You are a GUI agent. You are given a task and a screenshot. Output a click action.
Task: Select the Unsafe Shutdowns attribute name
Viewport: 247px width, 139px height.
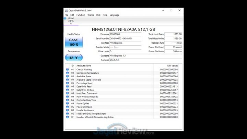pyautogui.click(x=85, y=110)
